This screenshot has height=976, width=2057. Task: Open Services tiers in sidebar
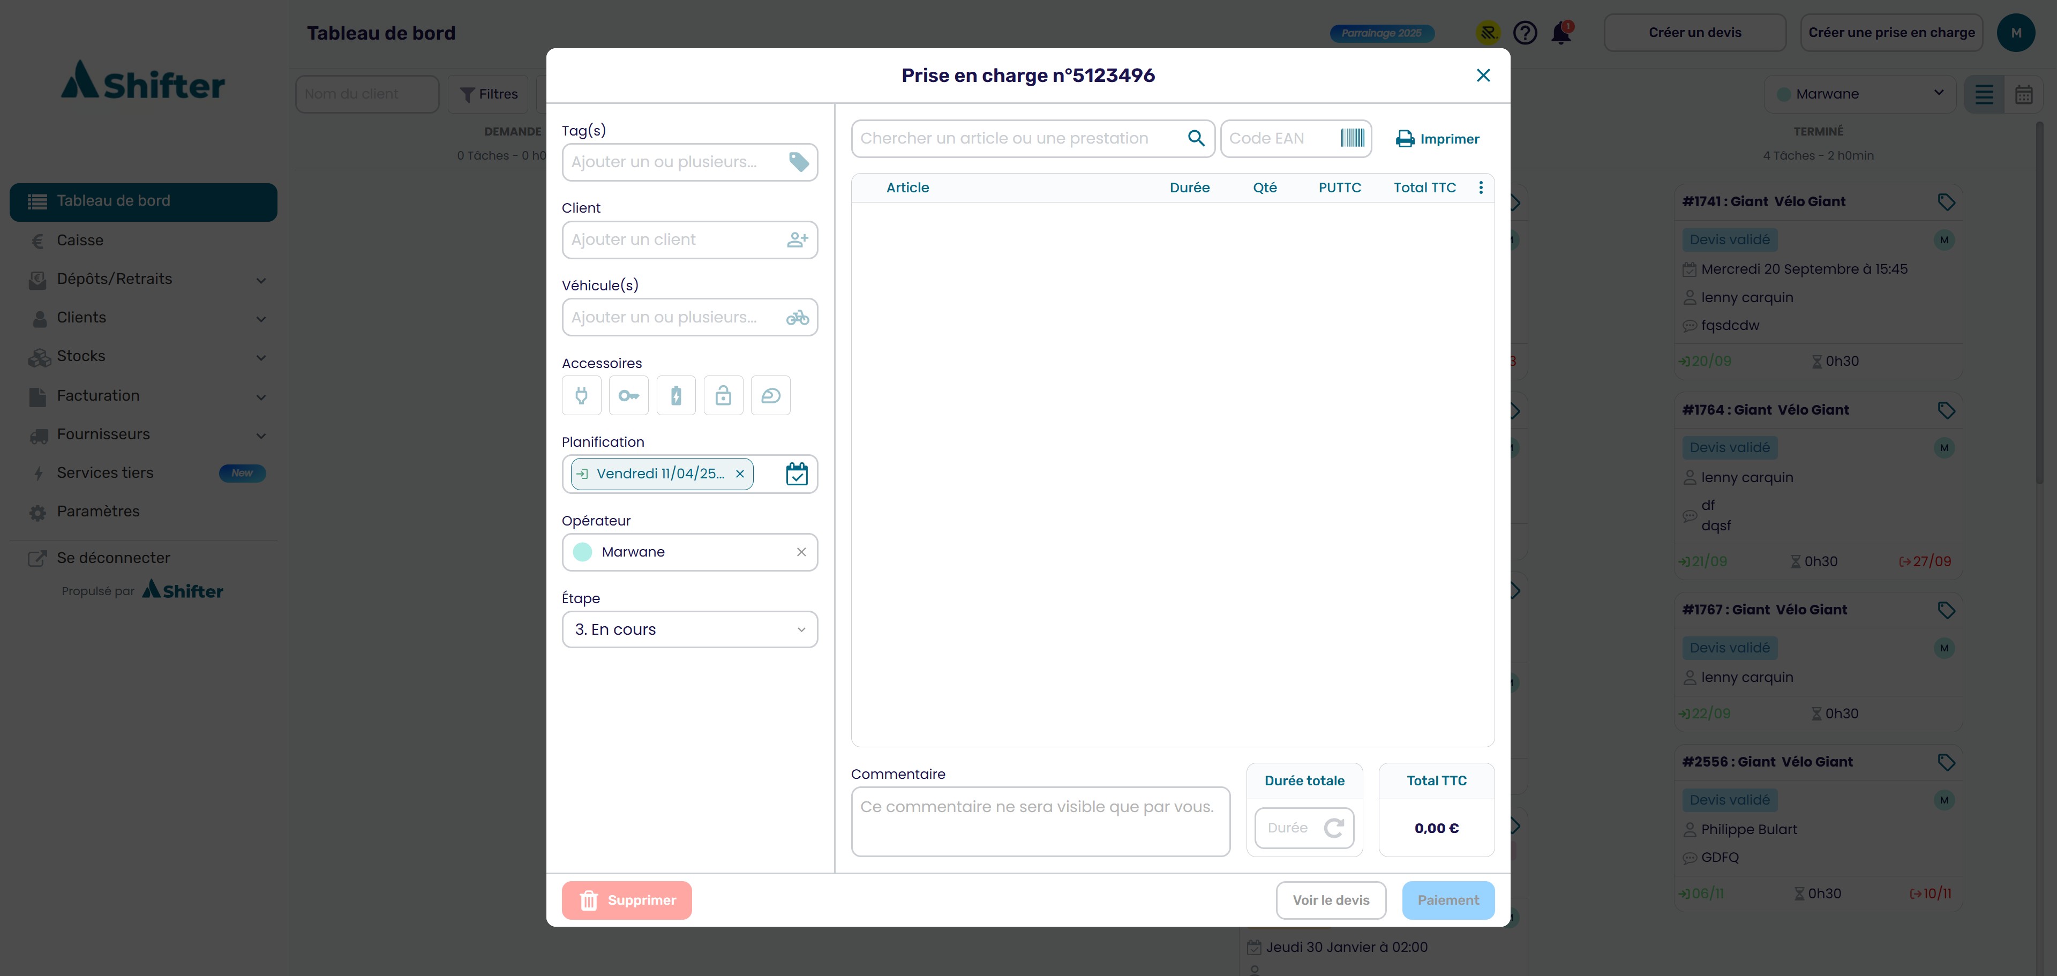tap(144, 473)
